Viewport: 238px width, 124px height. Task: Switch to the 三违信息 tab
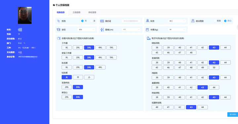(76, 12)
